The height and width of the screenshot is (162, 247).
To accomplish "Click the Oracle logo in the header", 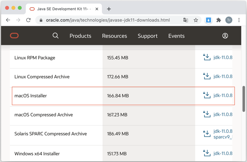I will (14, 36).
